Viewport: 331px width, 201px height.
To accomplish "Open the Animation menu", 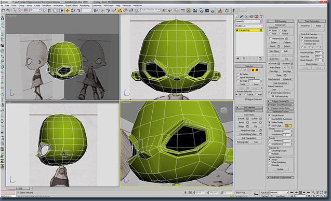I will 58,6.
